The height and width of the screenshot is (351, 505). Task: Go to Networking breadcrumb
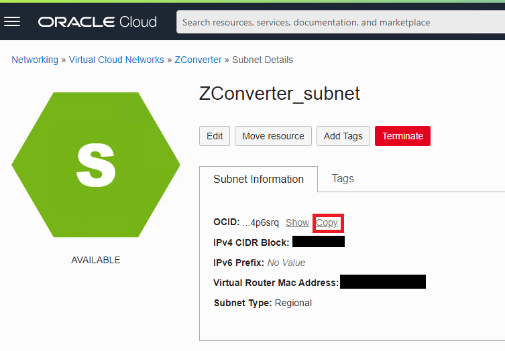[x=35, y=60]
